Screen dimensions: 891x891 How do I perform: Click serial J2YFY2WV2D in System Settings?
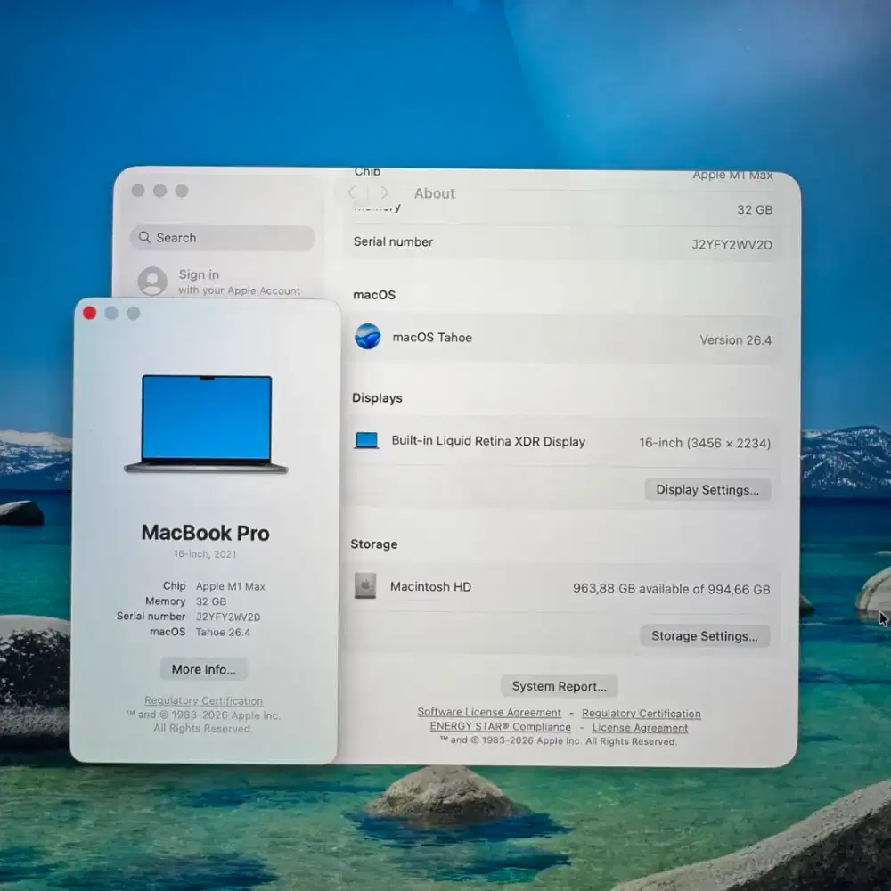pos(732,245)
